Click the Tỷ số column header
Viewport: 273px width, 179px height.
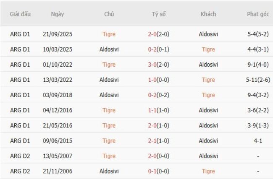159,14
